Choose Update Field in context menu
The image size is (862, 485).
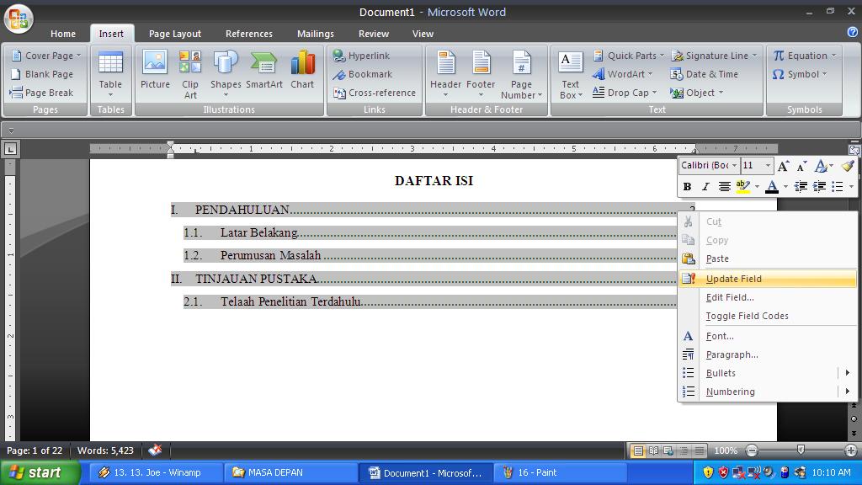768,279
